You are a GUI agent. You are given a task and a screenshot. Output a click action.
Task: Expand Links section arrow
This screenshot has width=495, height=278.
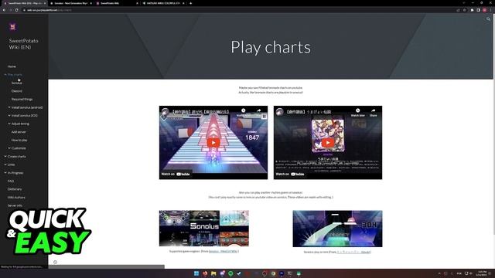5,164
